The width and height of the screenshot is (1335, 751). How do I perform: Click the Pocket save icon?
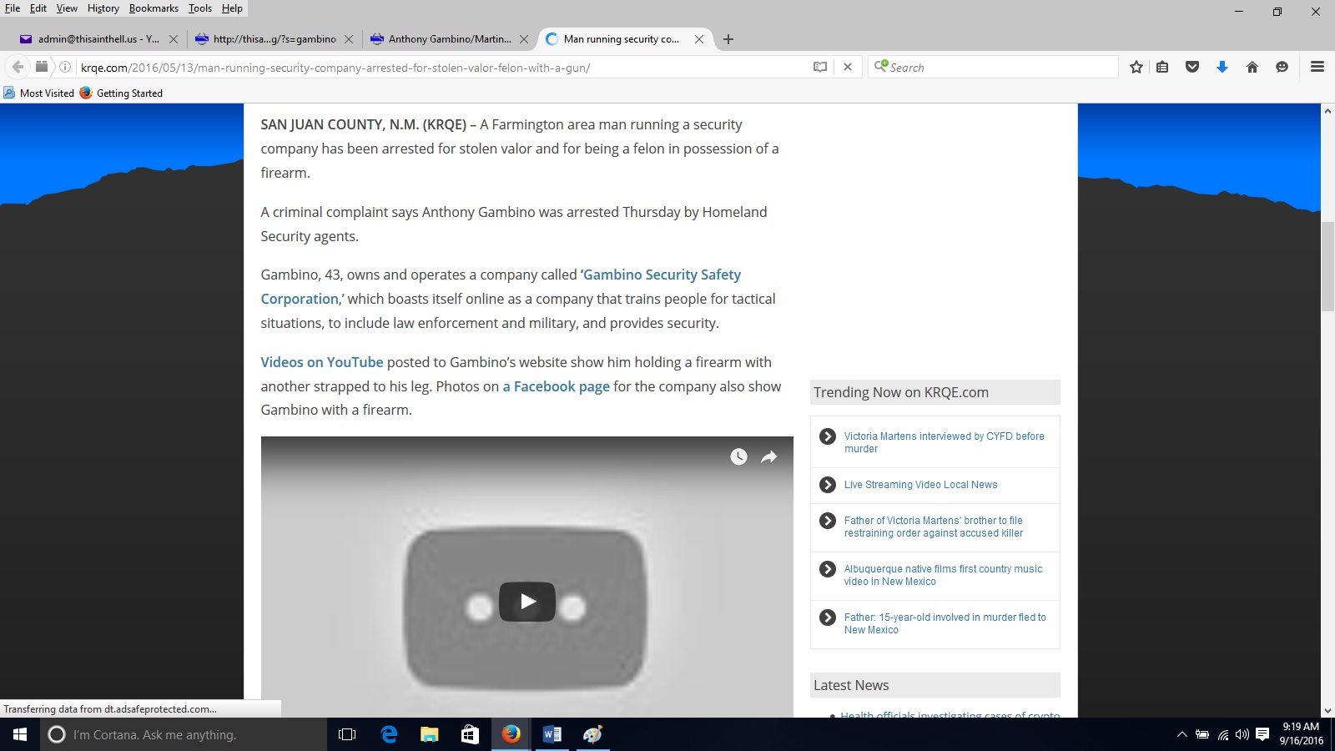[x=1192, y=68]
